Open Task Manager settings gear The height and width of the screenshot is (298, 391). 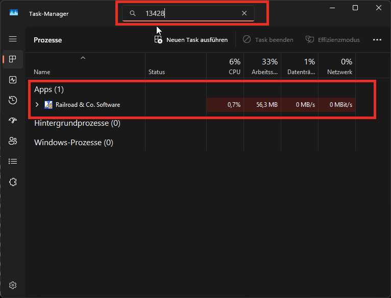point(13,285)
